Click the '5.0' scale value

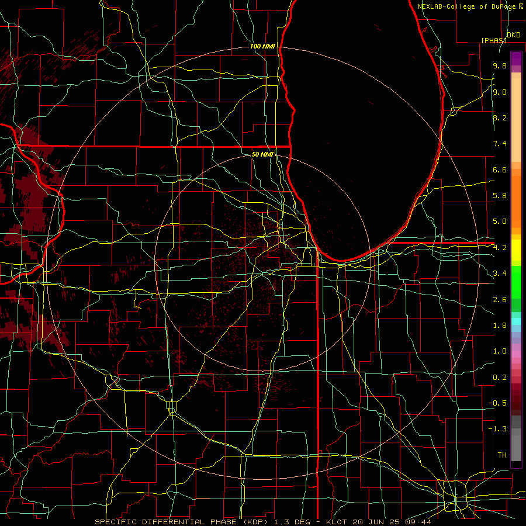coord(500,222)
